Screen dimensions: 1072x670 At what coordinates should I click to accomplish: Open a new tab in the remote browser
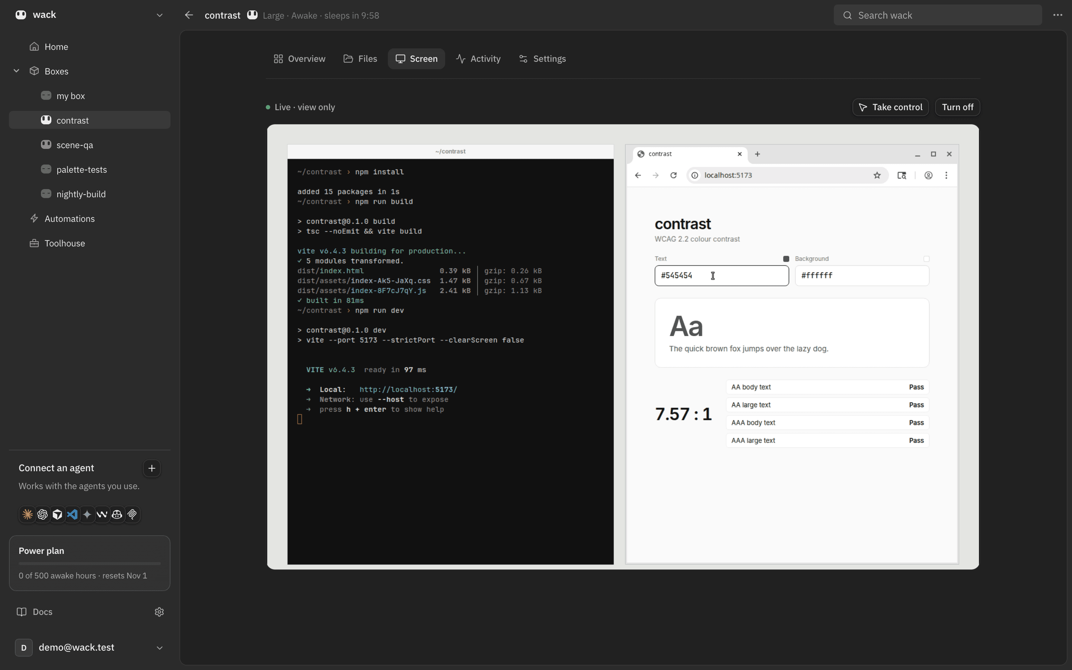pyautogui.click(x=757, y=154)
